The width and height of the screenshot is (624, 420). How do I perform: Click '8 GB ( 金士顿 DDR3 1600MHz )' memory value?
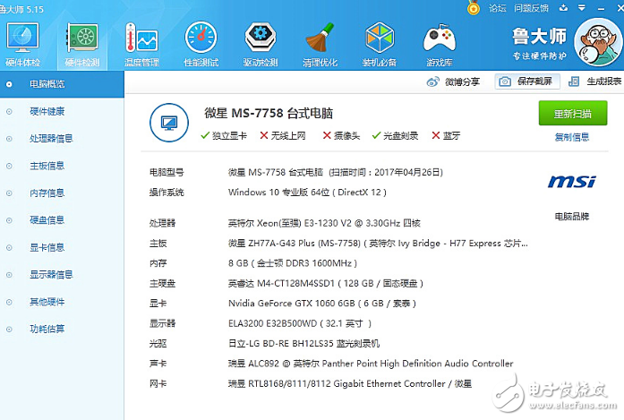point(293,263)
